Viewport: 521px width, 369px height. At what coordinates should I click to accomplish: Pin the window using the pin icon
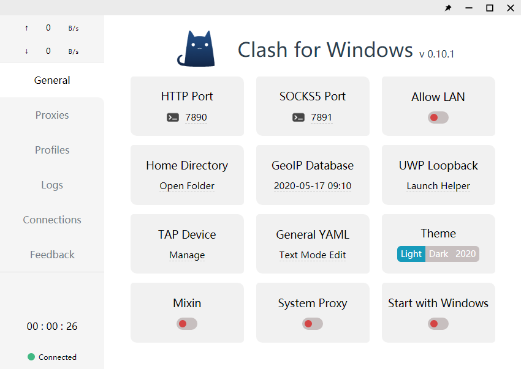(448, 8)
